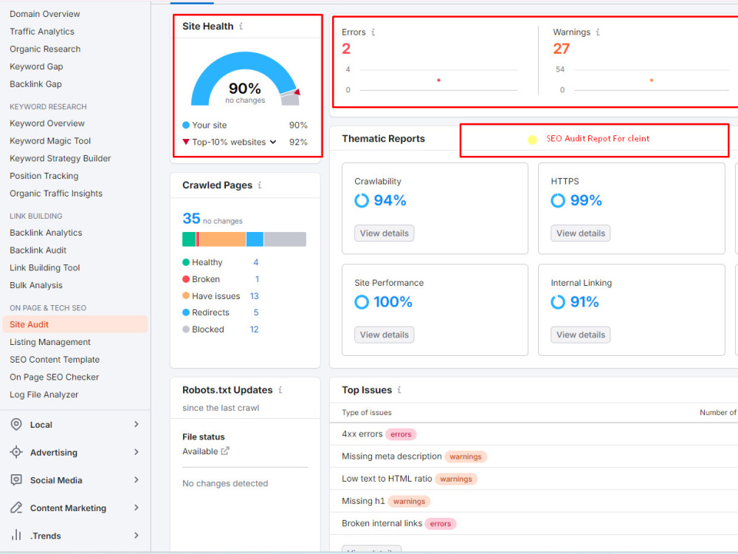View details for Crawlability report
Viewport: 738px width, 554px height.
coord(384,233)
